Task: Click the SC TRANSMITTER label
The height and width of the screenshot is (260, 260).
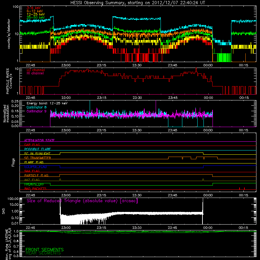Action: pyautogui.click(x=38, y=158)
